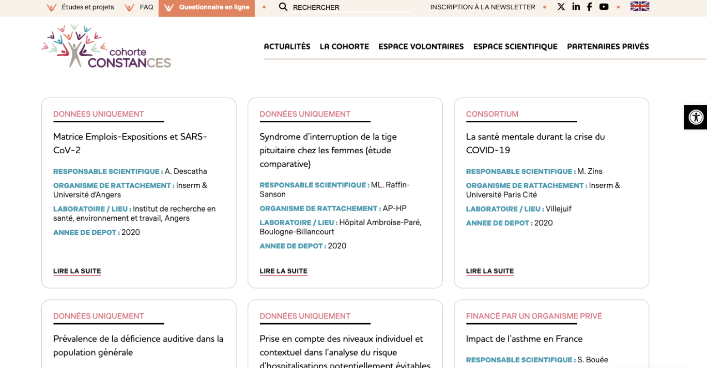Viewport: 707px width, 368px height.
Task: Open the LA COHORTE menu
Action: [x=344, y=46]
